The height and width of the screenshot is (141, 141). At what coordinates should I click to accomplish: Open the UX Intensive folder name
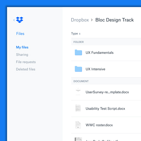click(x=96, y=69)
